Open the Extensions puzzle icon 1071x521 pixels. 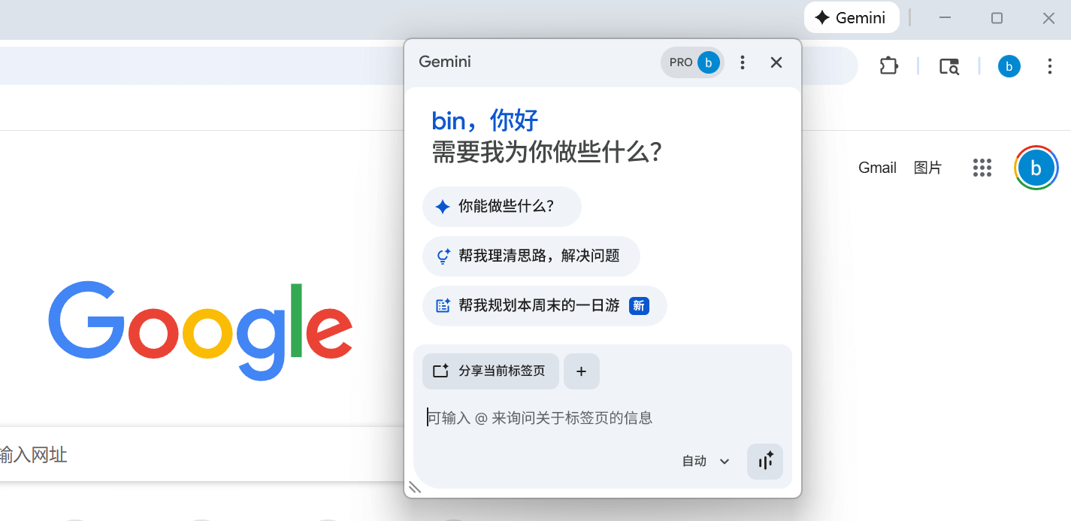tap(888, 66)
